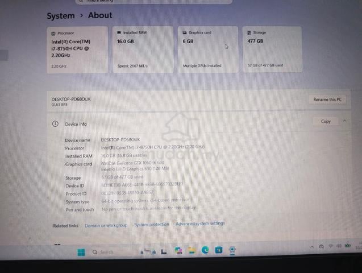Open the System protection link
The image size is (362, 273).
151,224
